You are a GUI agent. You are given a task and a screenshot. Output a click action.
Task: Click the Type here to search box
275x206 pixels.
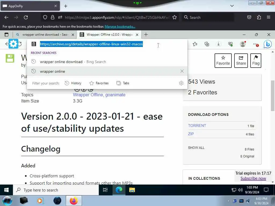tap(56, 190)
